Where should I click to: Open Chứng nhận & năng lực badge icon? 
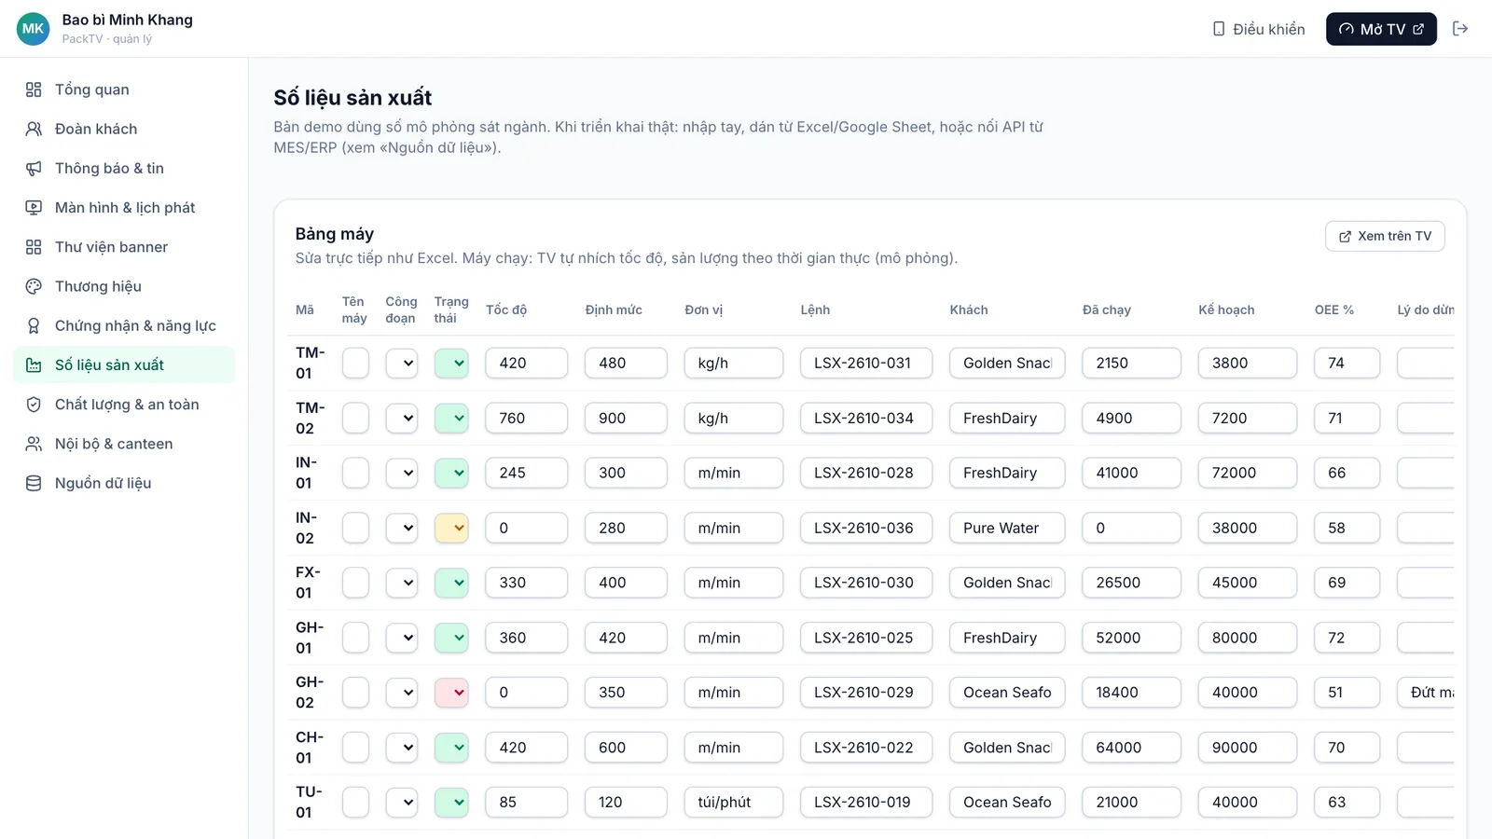tap(34, 325)
